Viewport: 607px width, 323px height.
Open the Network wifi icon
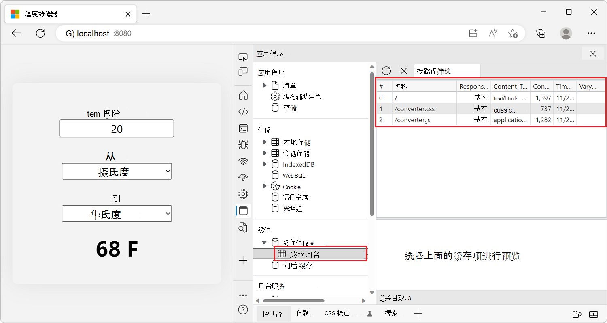tap(243, 161)
